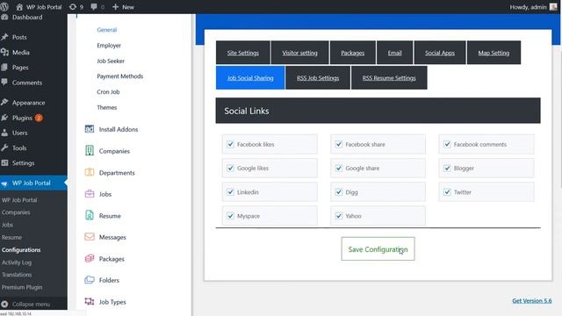The height and width of the screenshot is (316, 562).
Task: Open the comments bubble icon in admin bar
Action: pos(94,7)
